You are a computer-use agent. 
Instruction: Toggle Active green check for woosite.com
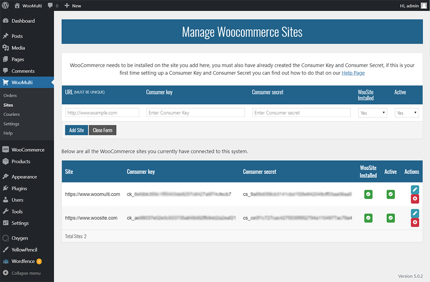pyautogui.click(x=390, y=218)
